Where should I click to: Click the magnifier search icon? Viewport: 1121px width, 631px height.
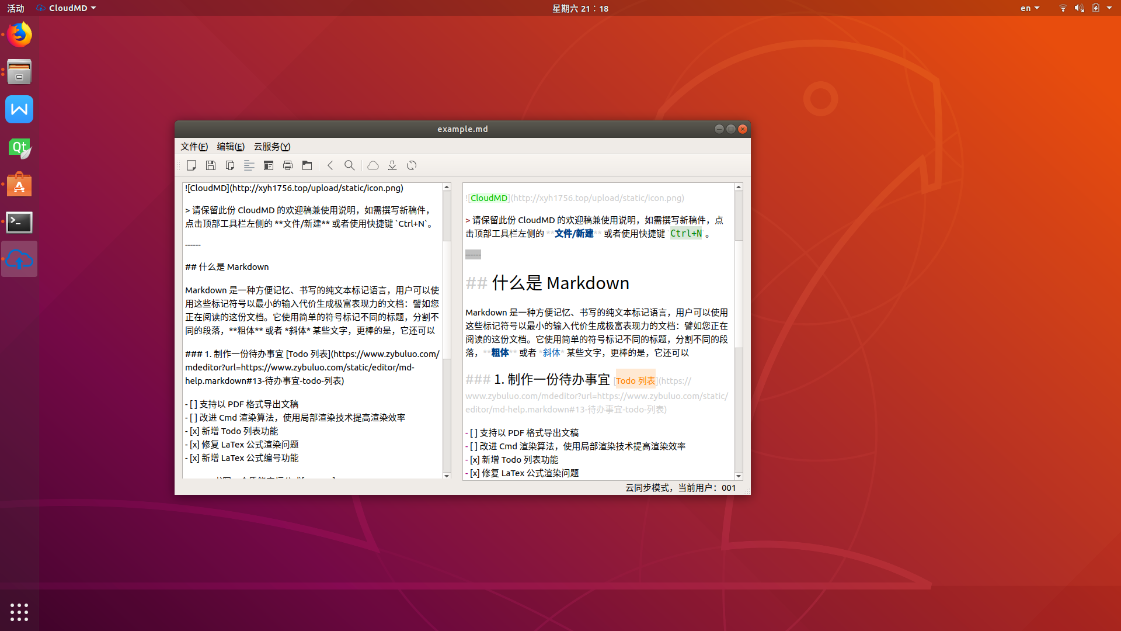[x=350, y=165]
